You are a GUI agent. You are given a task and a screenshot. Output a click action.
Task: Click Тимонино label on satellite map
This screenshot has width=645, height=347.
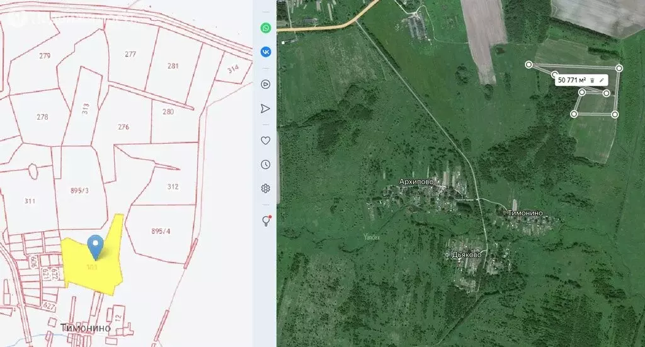tap(525, 213)
